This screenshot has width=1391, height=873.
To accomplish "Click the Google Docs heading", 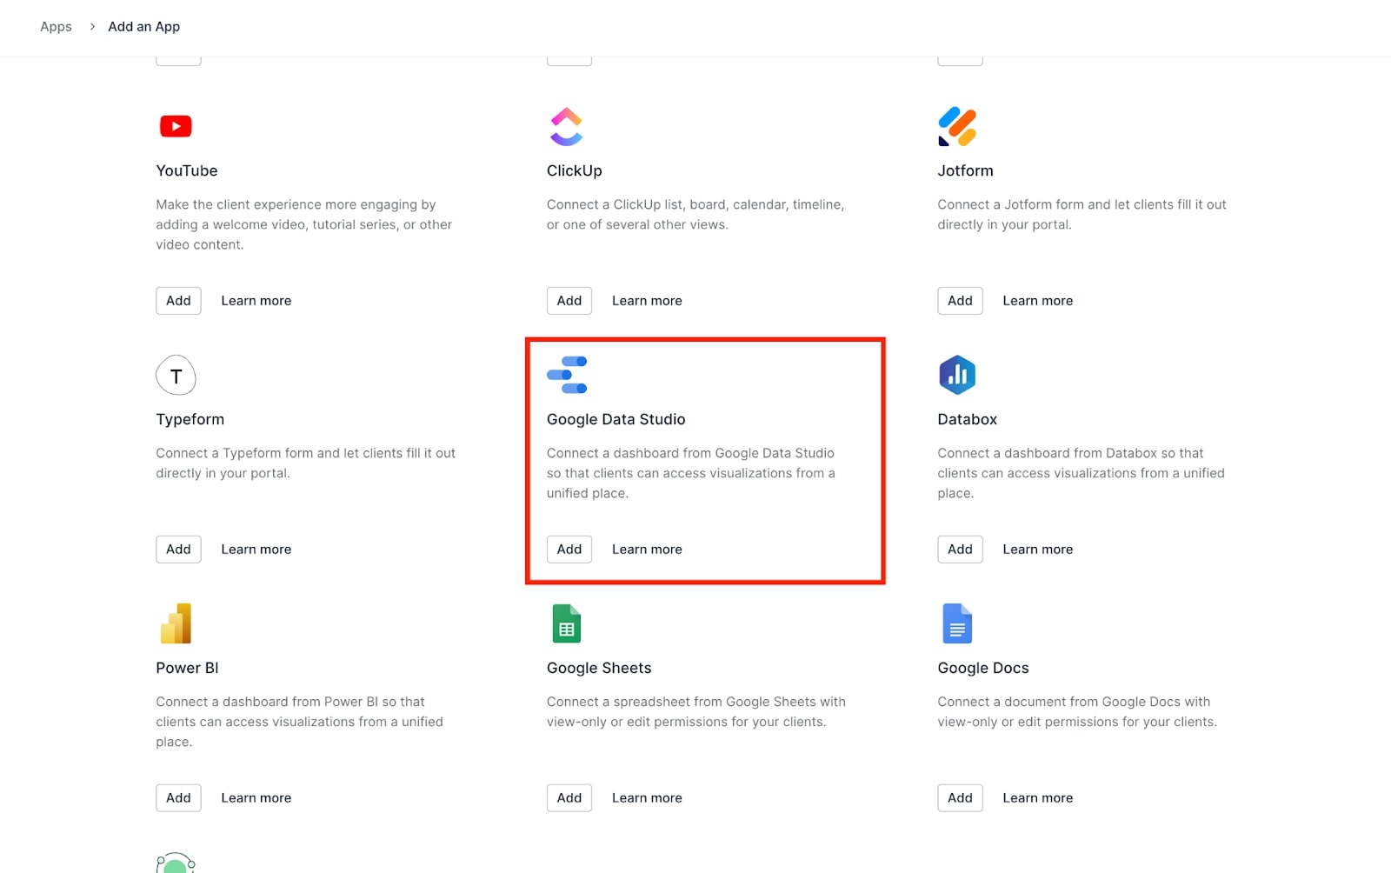I will (982, 668).
